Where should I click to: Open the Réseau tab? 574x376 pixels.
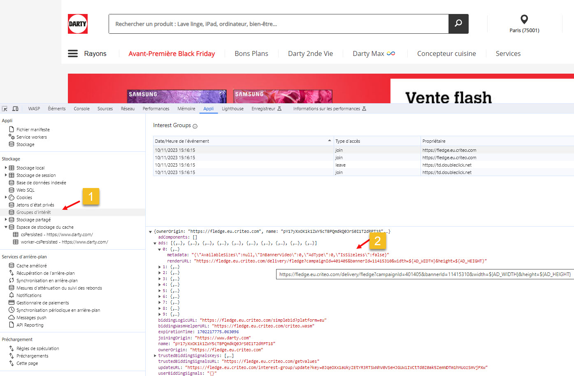[x=128, y=109]
